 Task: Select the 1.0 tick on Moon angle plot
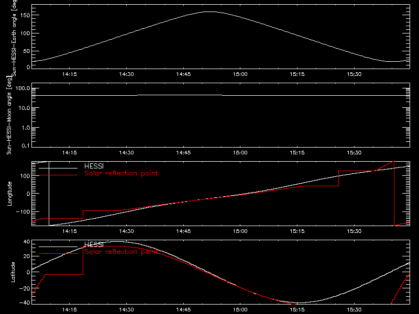[x=26, y=128]
